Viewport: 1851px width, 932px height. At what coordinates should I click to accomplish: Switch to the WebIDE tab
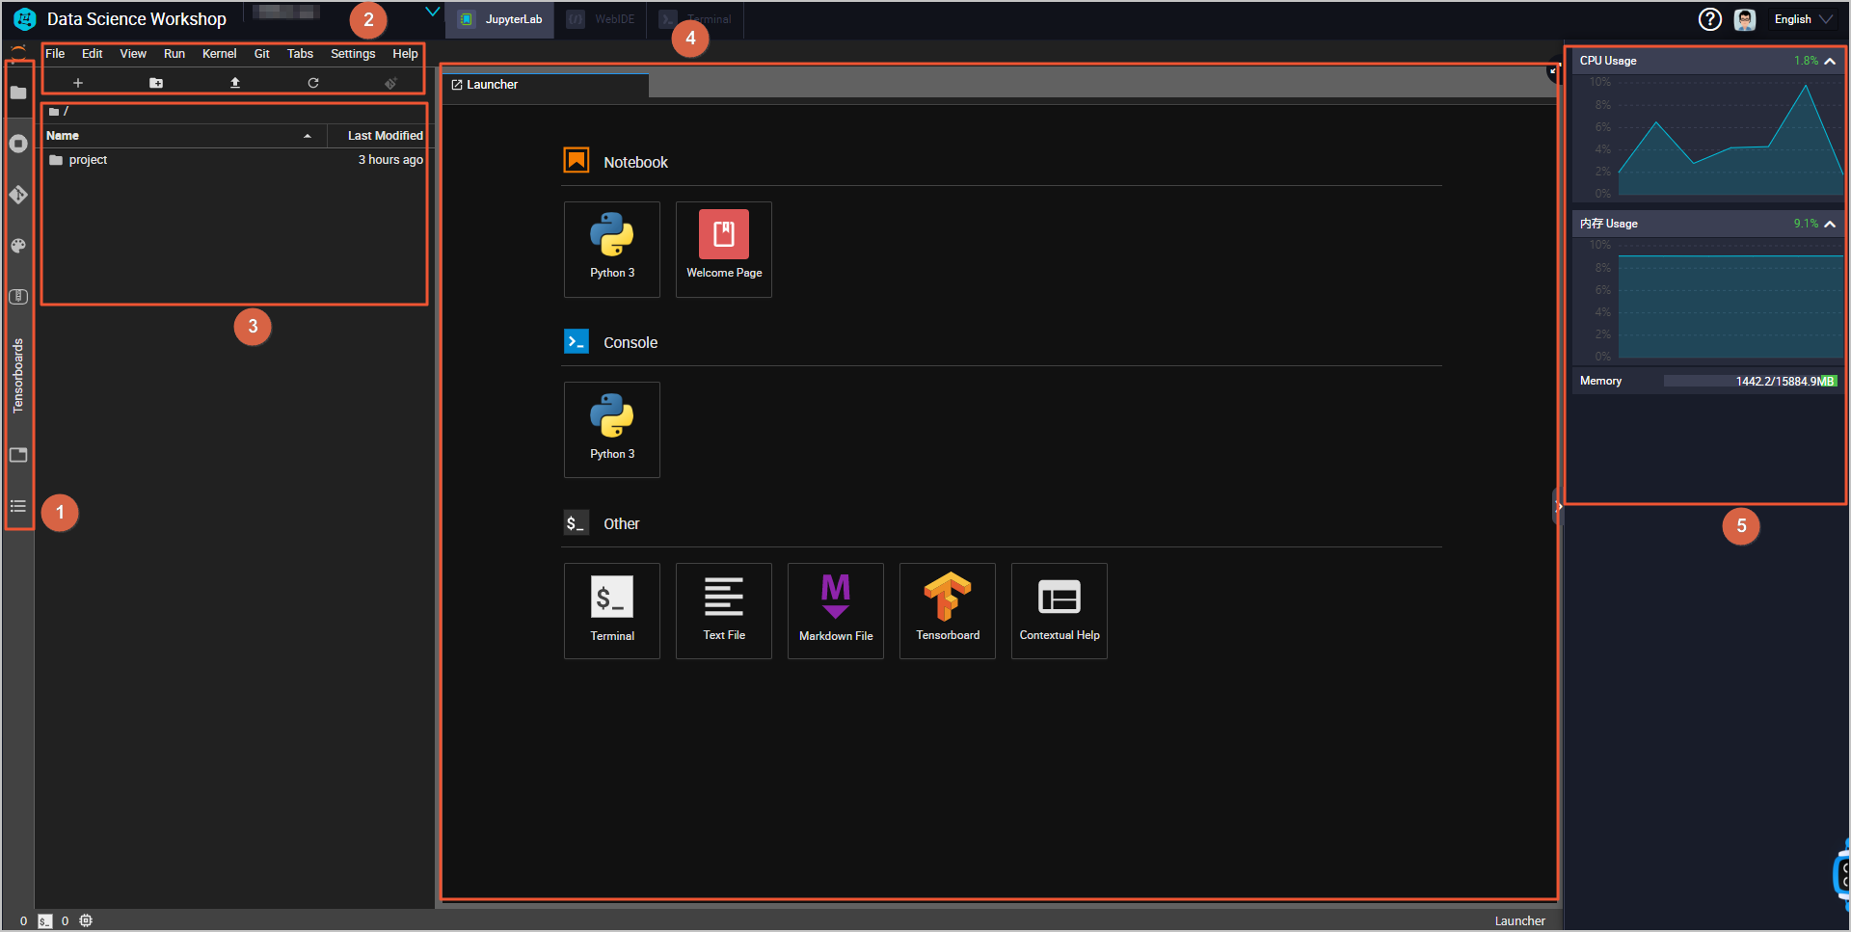click(604, 19)
